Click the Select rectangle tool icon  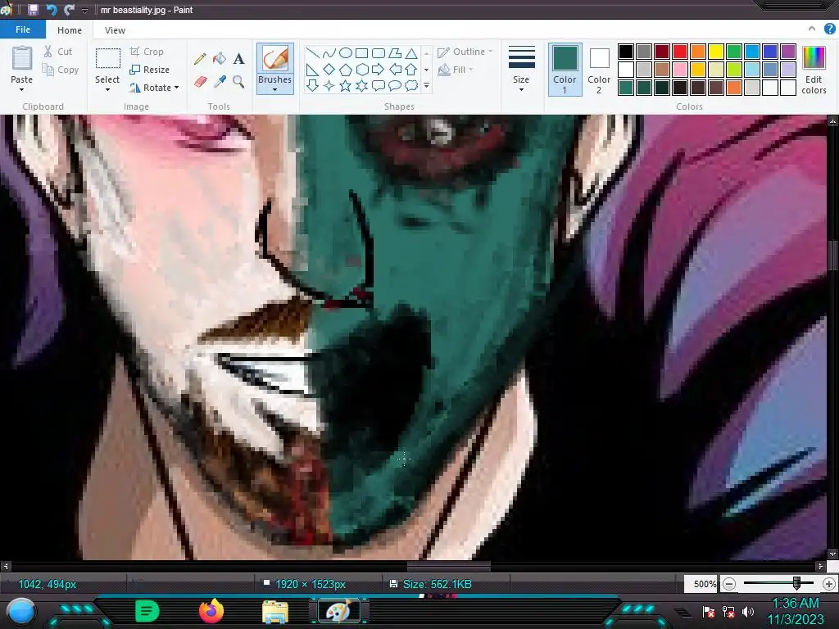click(107, 58)
